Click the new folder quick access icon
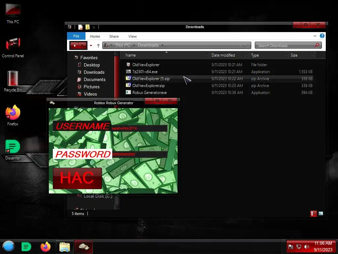This screenshot has height=254, width=338. click(x=87, y=27)
